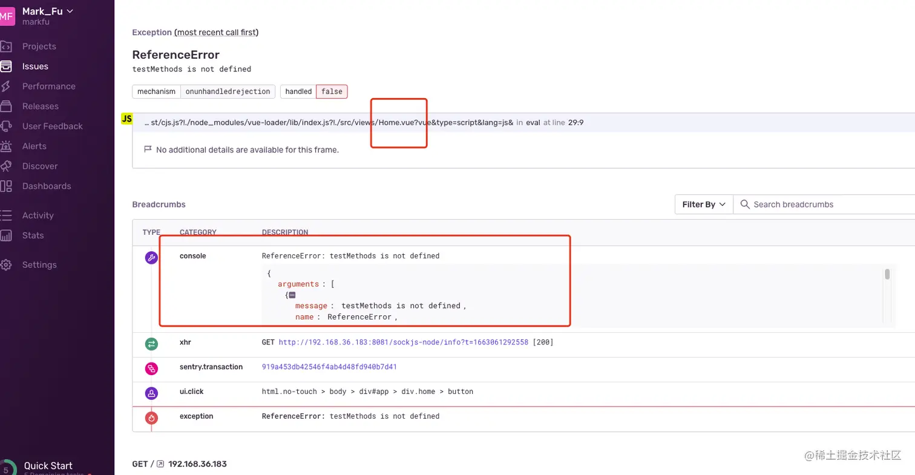Click the Stats chart icon
The image size is (915, 475).
[x=6, y=235]
